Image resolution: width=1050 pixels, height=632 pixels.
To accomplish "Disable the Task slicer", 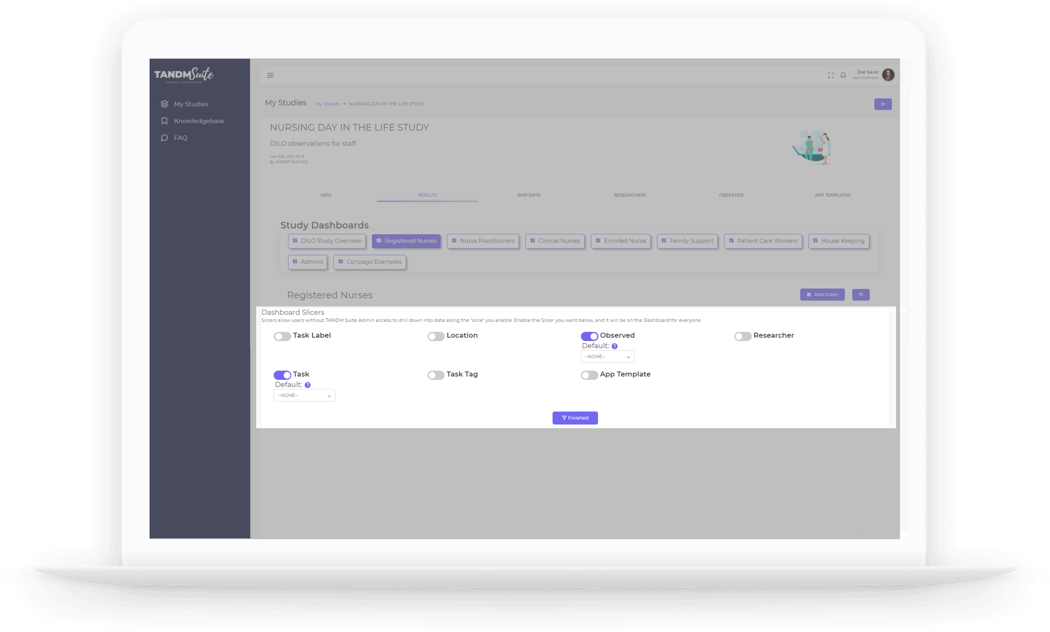I will point(282,375).
